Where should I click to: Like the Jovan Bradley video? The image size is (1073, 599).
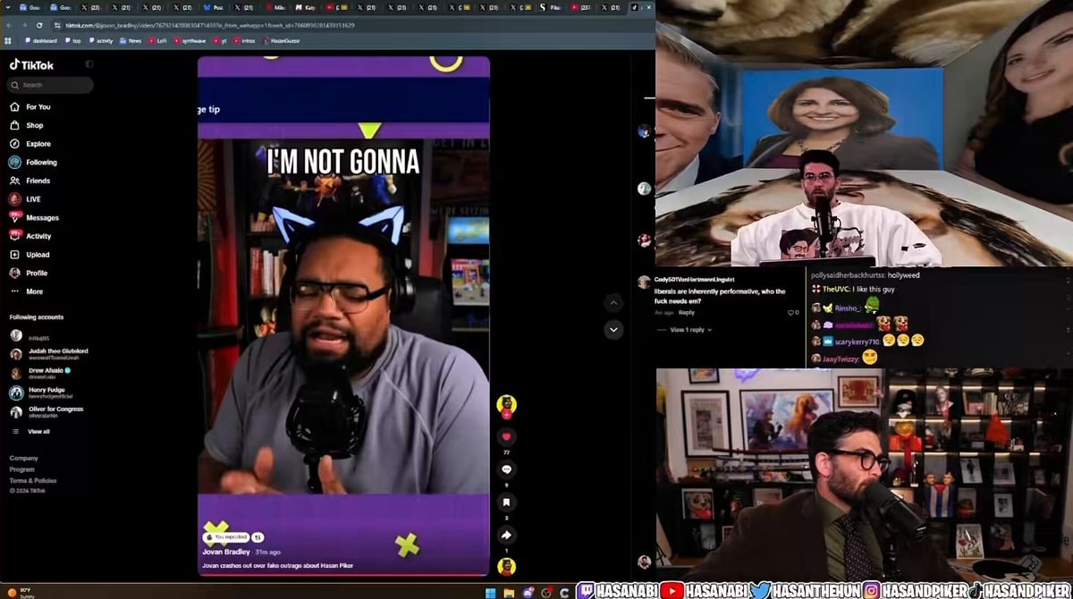pyautogui.click(x=507, y=436)
